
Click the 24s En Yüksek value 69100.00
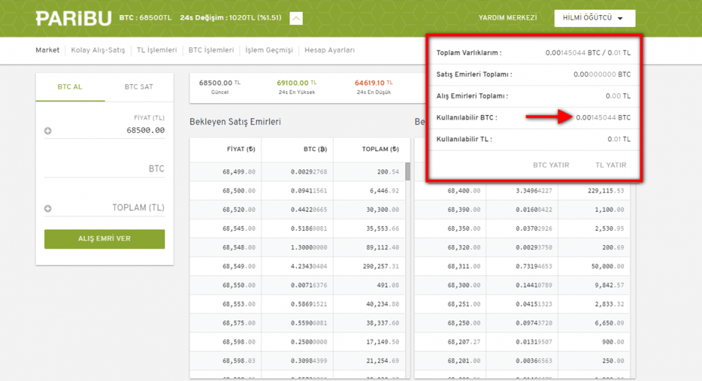click(296, 83)
